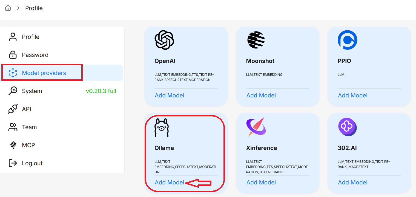Image resolution: width=416 pixels, height=197 pixels.
Task: Click the 302.AI logo icon
Action: click(347, 127)
